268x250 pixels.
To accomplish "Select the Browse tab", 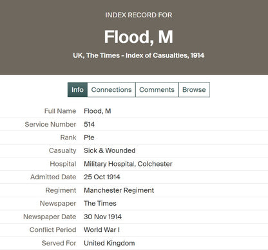I will [x=194, y=90].
